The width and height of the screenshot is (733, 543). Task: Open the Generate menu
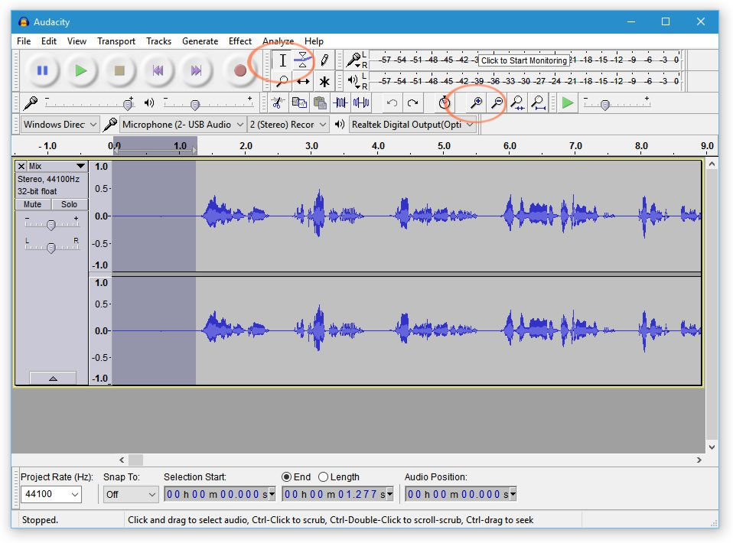pos(200,41)
